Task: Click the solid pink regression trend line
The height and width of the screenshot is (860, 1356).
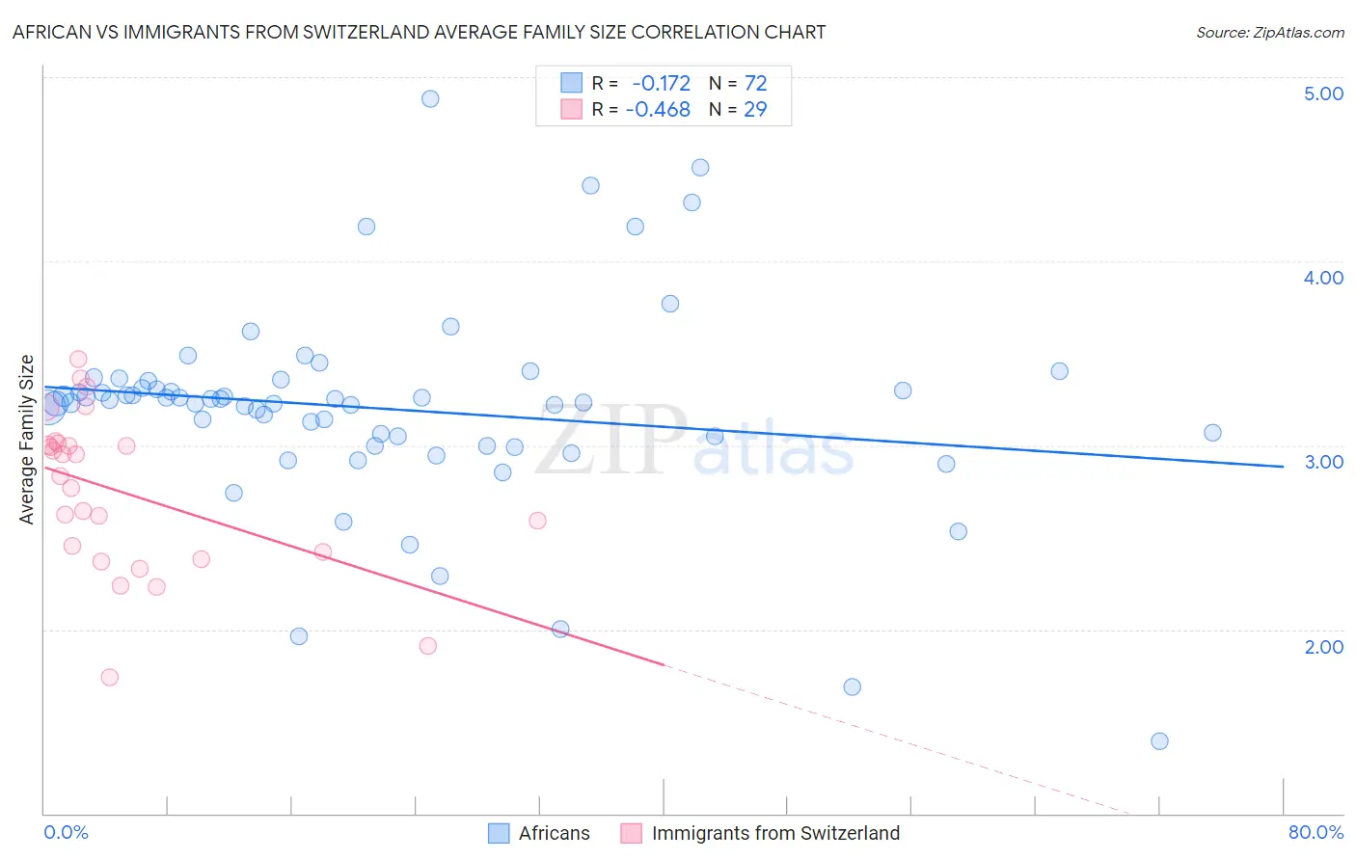Action: (x=353, y=565)
